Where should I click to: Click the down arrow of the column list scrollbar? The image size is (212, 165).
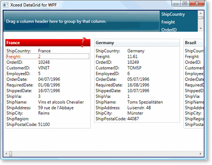[x=201, y=28]
